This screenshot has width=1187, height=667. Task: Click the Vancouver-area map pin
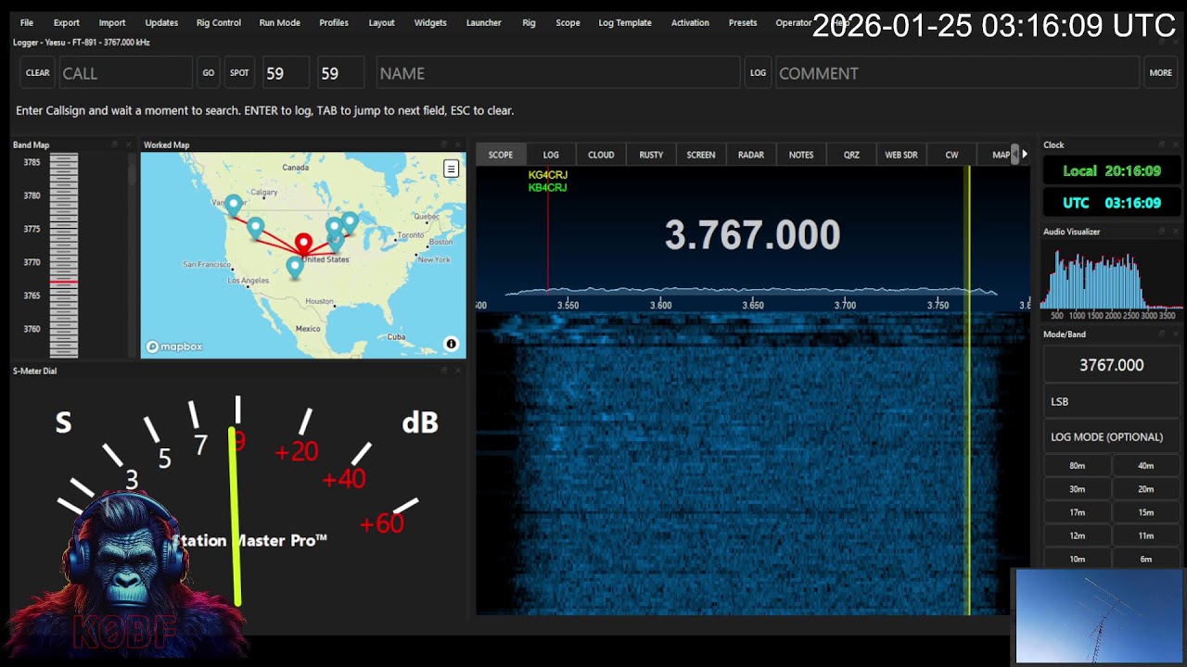pos(233,205)
